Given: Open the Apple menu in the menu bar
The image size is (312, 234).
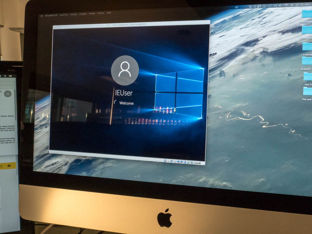Looking at the screenshot, I should pos(41,16).
